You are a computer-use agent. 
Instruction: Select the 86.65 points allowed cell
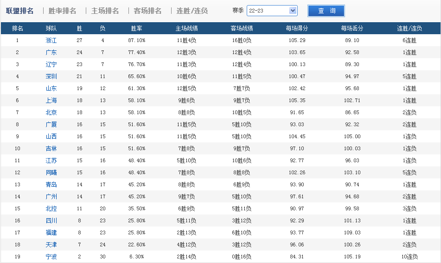click(x=352, y=112)
